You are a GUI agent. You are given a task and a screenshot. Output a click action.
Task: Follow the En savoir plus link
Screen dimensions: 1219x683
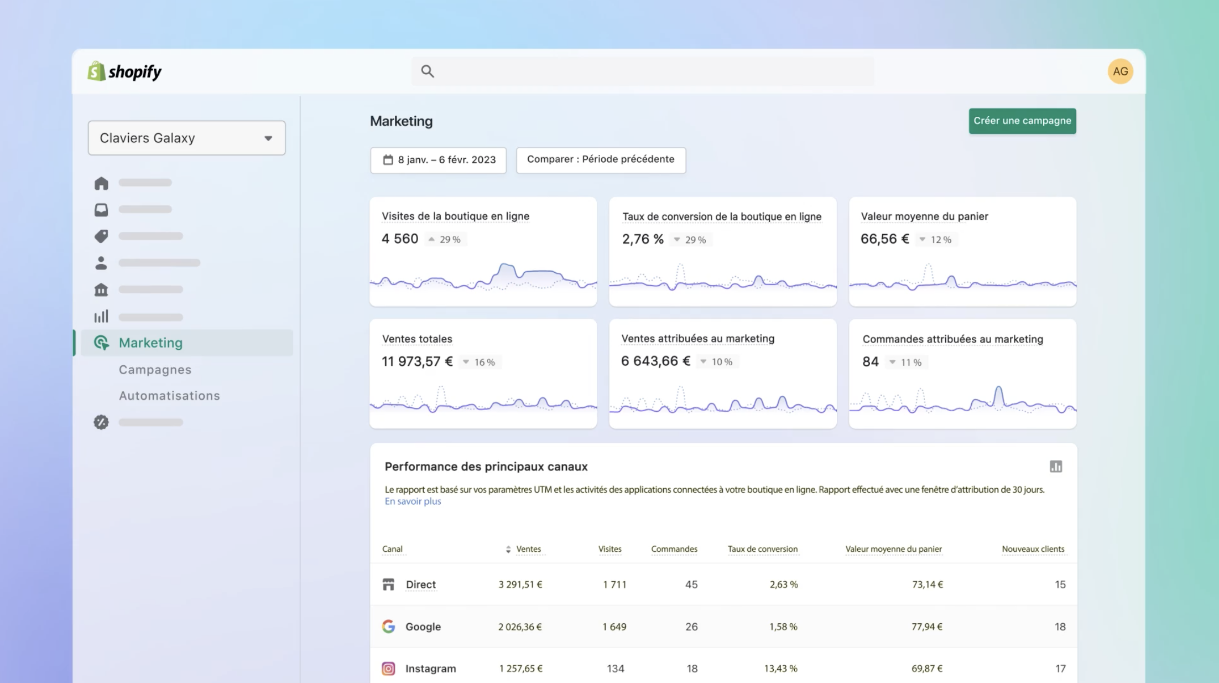[x=413, y=501]
